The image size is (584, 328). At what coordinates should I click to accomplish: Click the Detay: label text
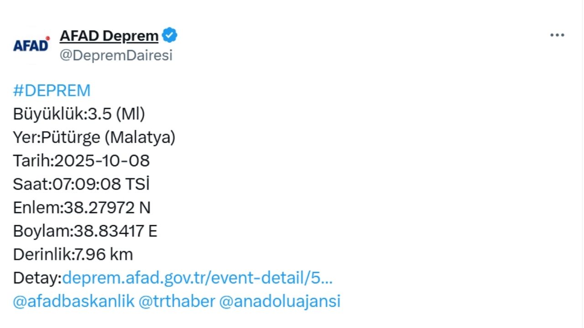(x=37, y=278)
